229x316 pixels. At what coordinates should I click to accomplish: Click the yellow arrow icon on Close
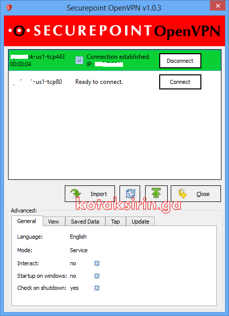click(182, 194)
